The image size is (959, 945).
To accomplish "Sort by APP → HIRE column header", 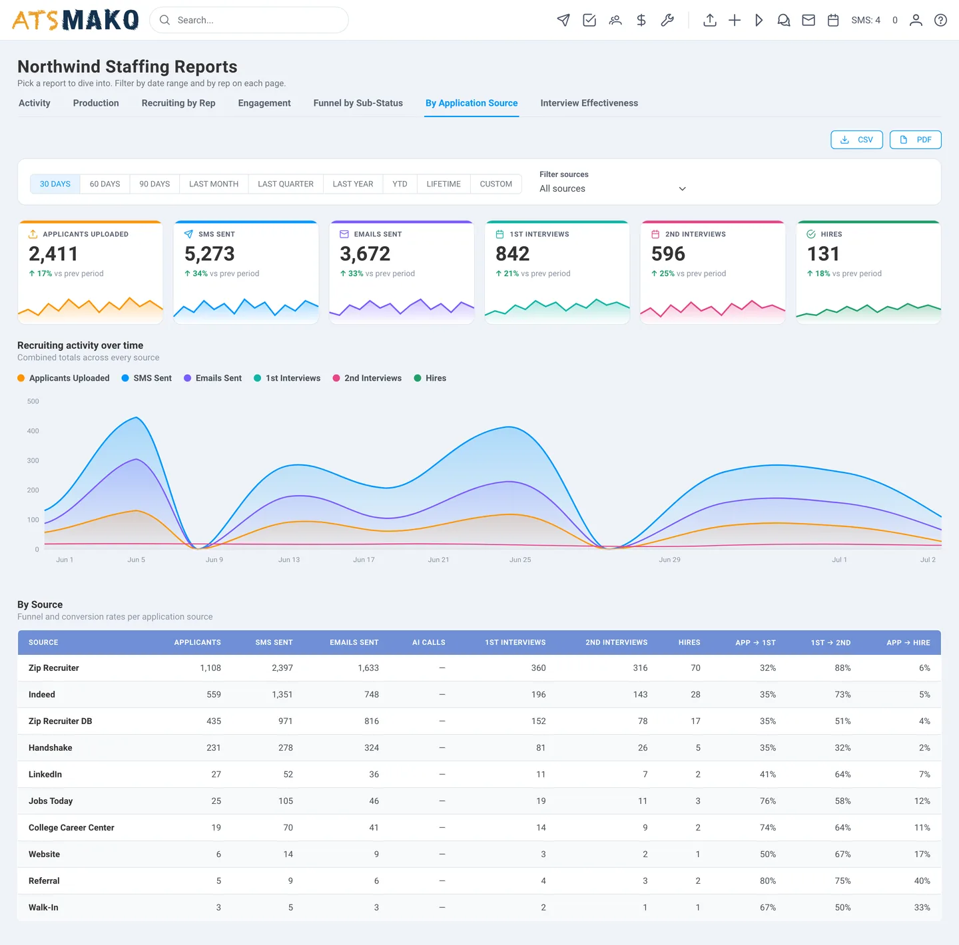I will 908,642.
